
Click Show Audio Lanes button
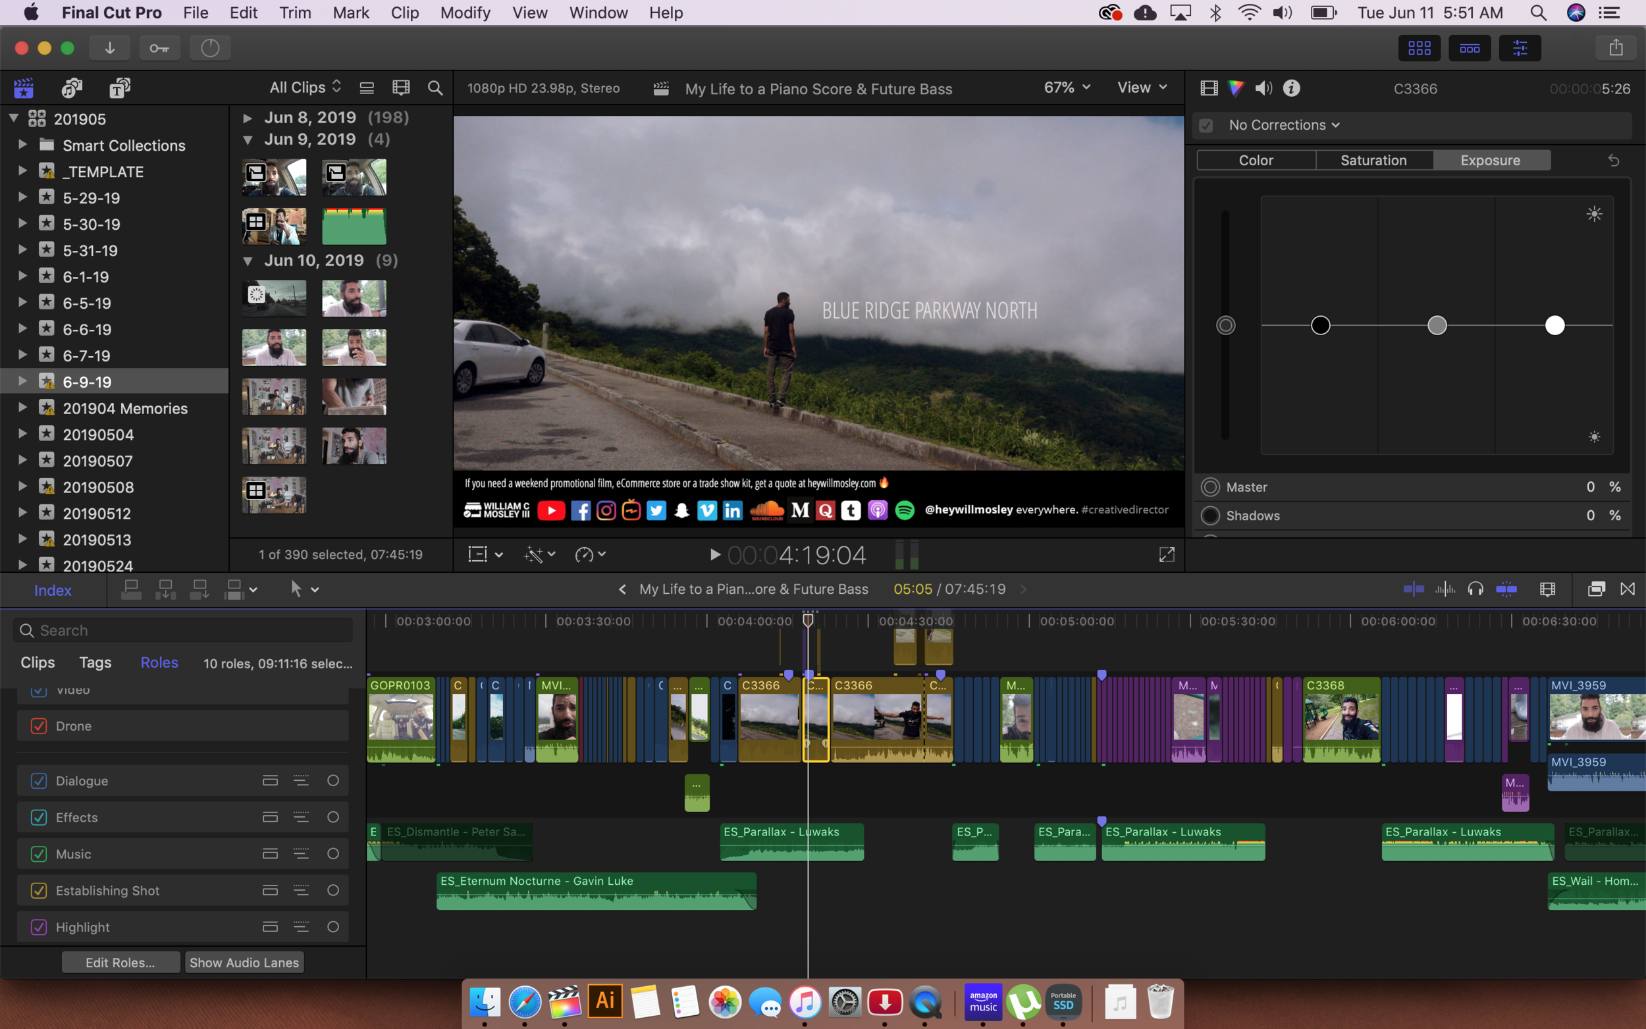[x=244, y=963]
